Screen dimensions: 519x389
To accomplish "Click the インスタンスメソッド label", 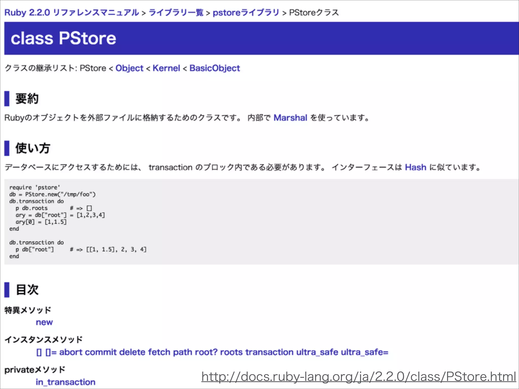I will 44,340.
